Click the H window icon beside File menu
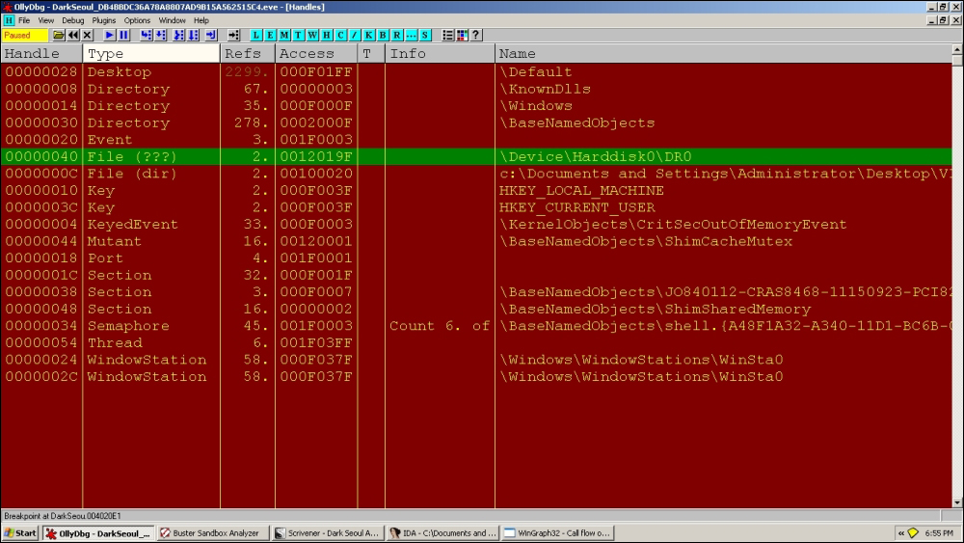 pos(8,20)
